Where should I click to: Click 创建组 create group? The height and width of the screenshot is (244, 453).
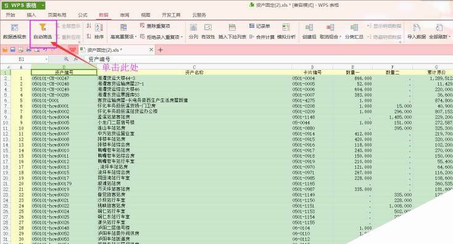(309, 31)
